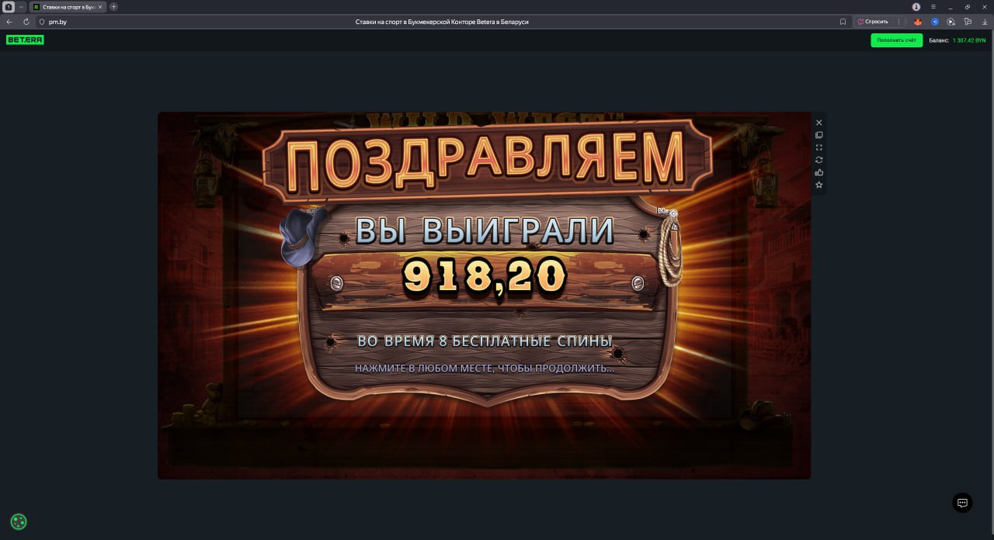The image size is (994, 540).
Task: Click the ВЫ ВЫИГРАЛИ heading
Action: [485, 231]
